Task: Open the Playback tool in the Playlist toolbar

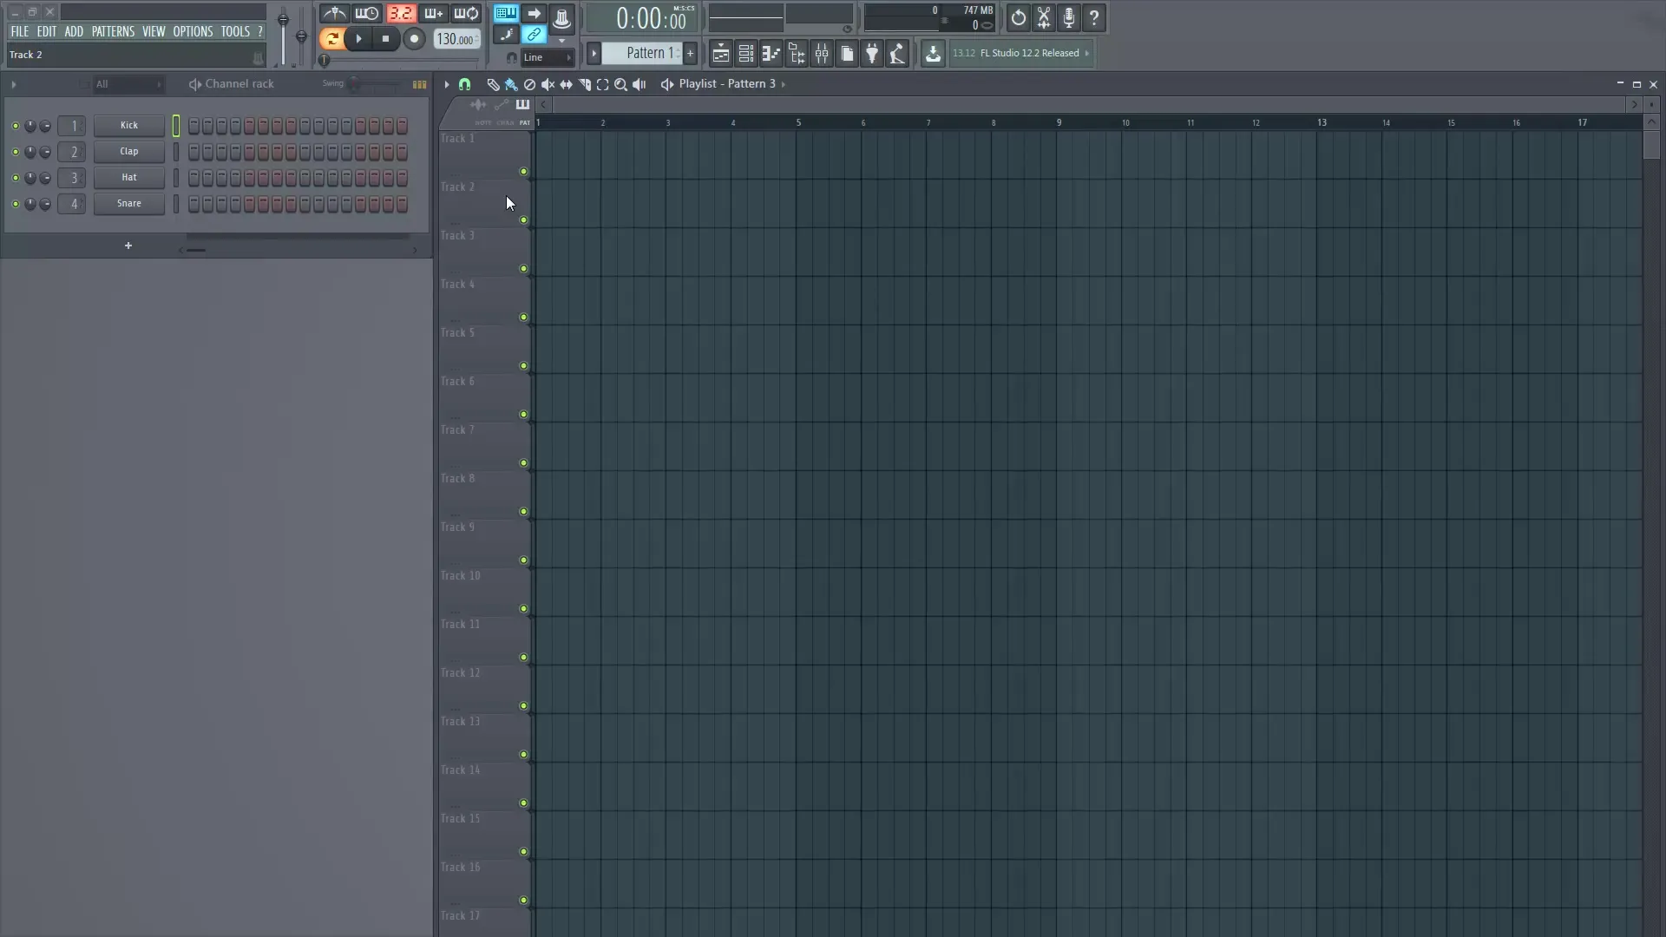Action: tap(640, 84)
